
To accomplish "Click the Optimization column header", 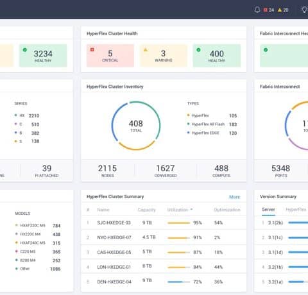I will pyautogui.click(x=227, y=210).
